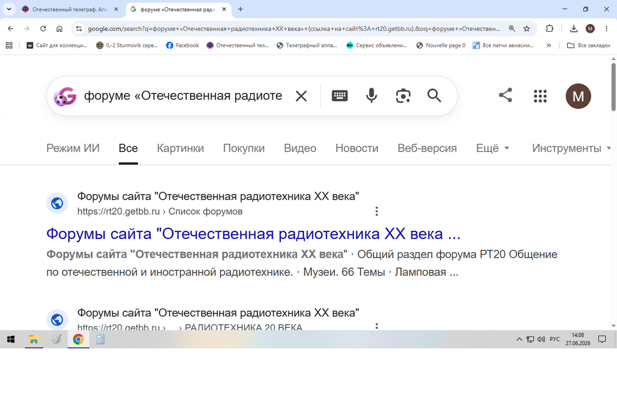Submit search with magnifier icon
The width and height of the screenshot is (617, 410).
(434, 96)
